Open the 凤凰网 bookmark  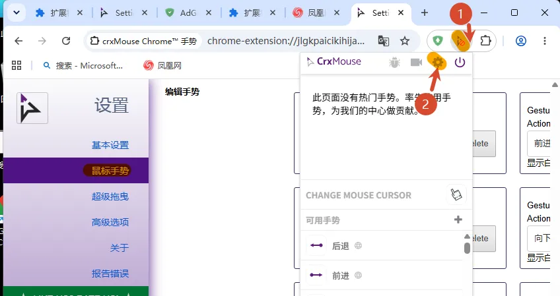tap(162, 65)
